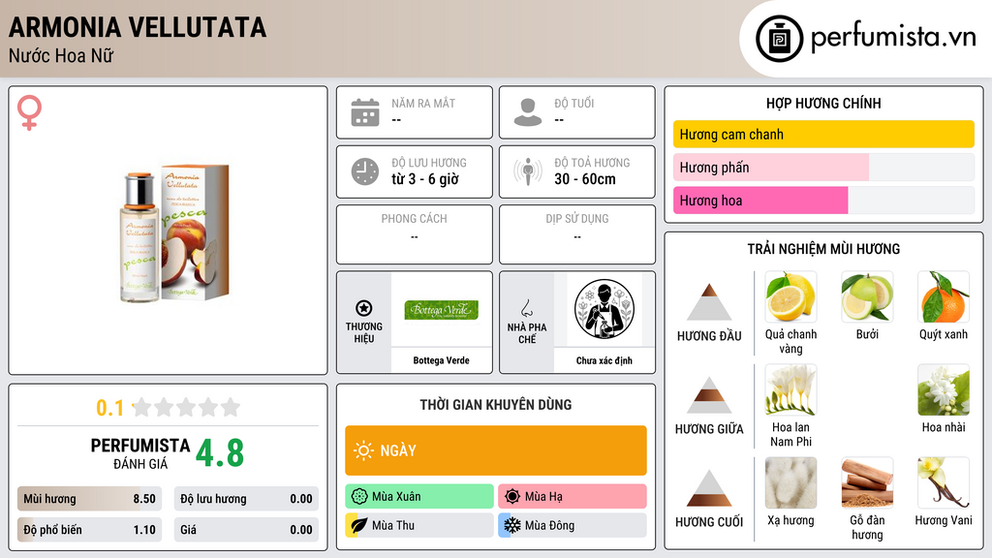Click the person icon beside Độ tuổi

tap(528, 112)
